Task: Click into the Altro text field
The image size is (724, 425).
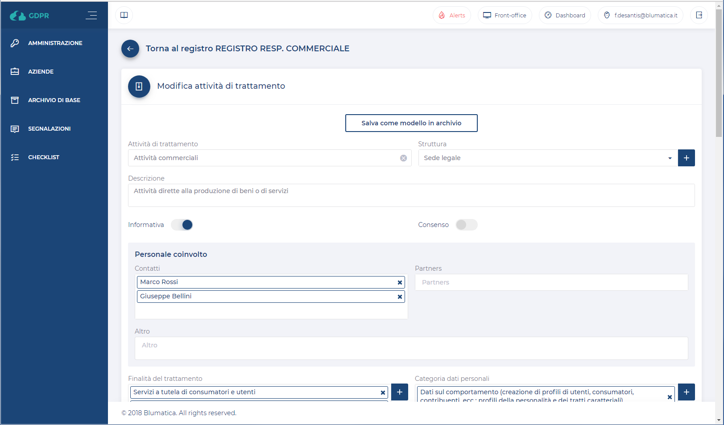Action: (411, 348)
